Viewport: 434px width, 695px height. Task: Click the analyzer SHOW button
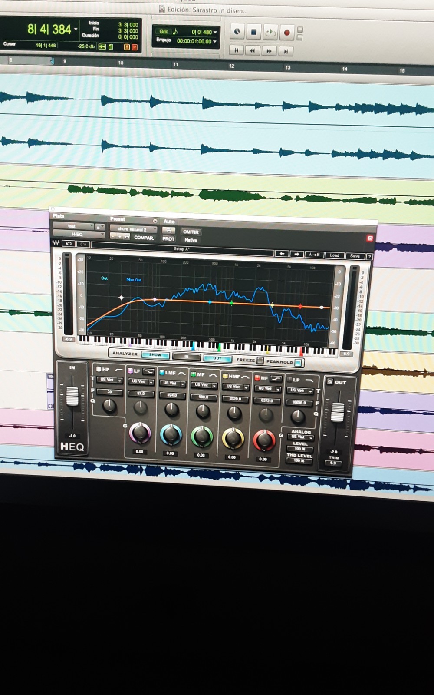(155, 355)
